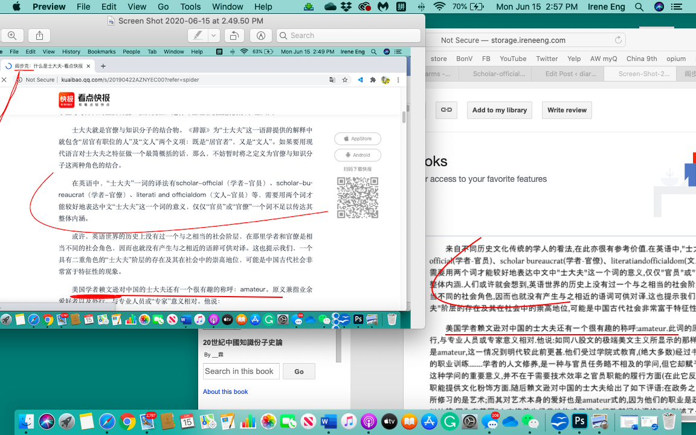Click the Highlight pen tool in Preview
Viewport: 696px width, 435px height.
point(198,36)
